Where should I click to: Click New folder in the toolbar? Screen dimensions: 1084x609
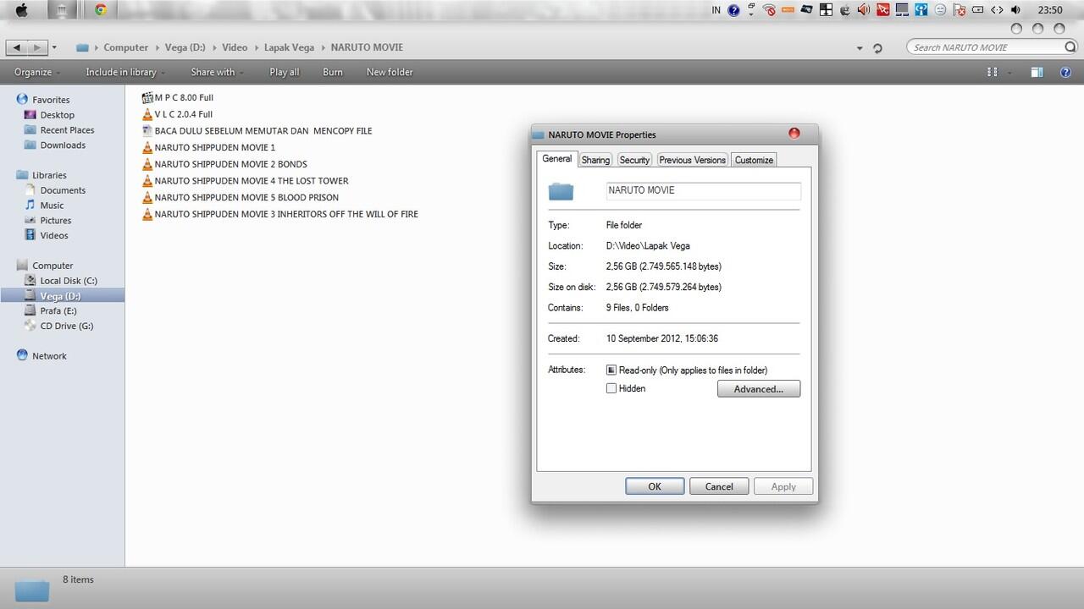point(390,72)
